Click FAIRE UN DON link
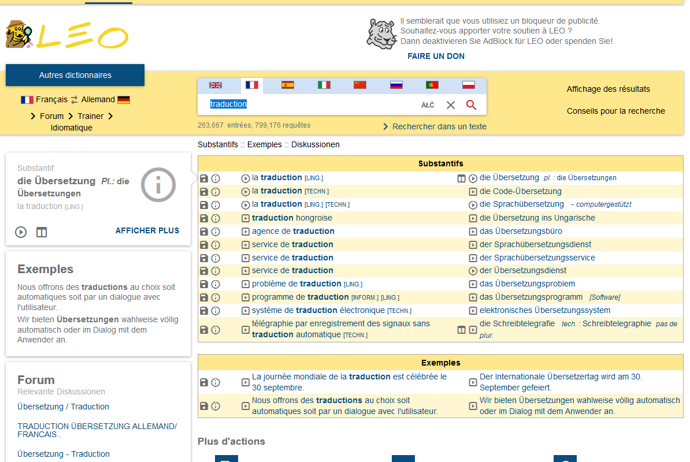This screenshot has width=690, height=462. [x=436, y=56]
